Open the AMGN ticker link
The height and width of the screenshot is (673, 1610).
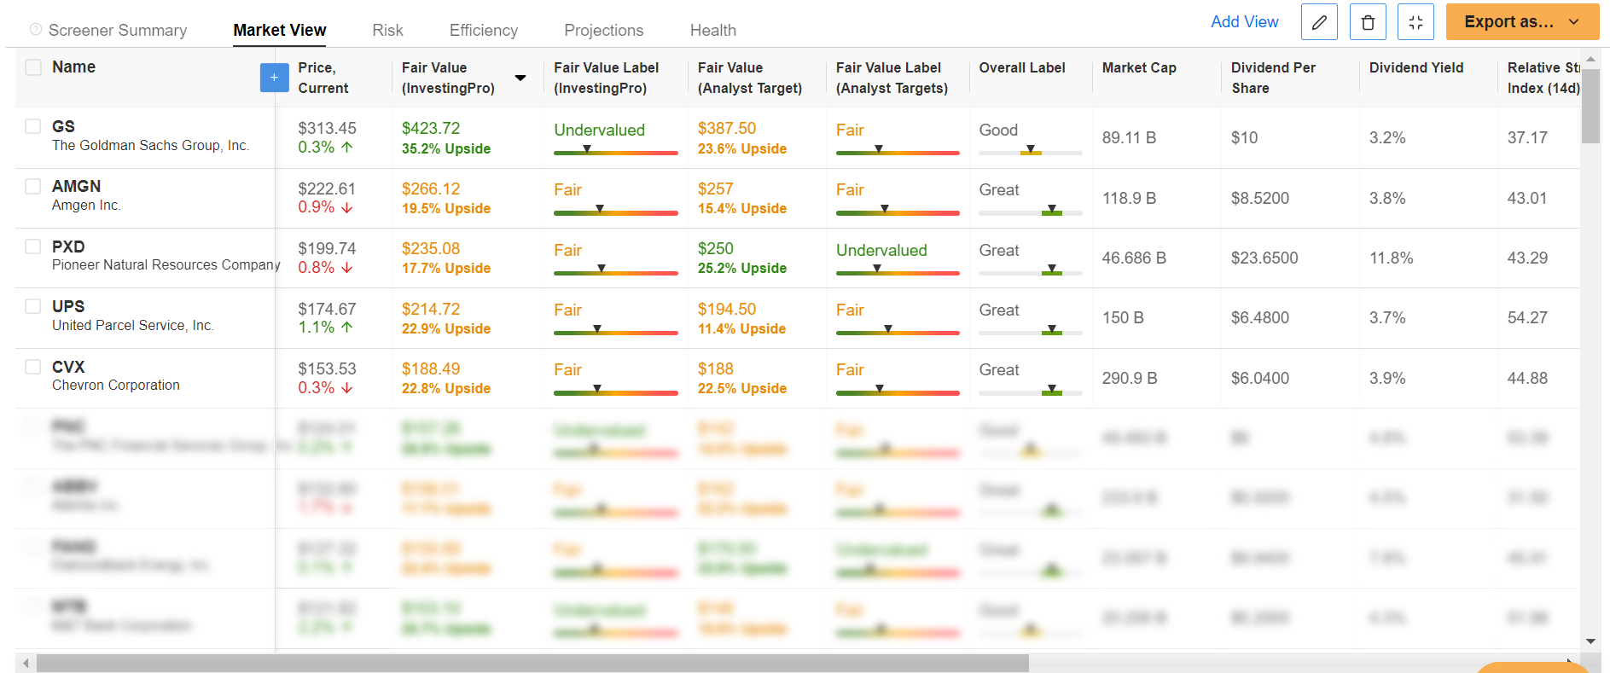(76, 186)
